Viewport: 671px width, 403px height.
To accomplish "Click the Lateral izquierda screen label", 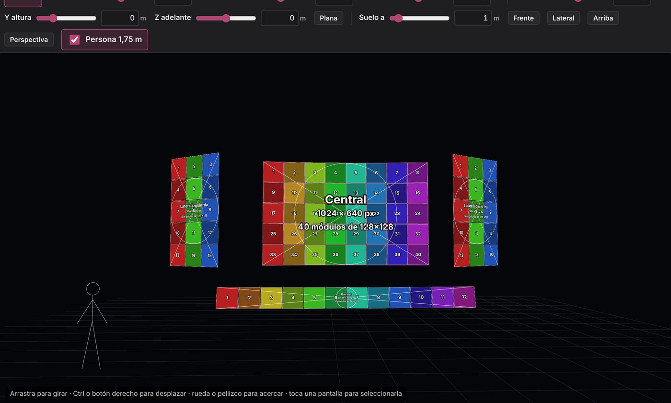I will tap(194, 206).
